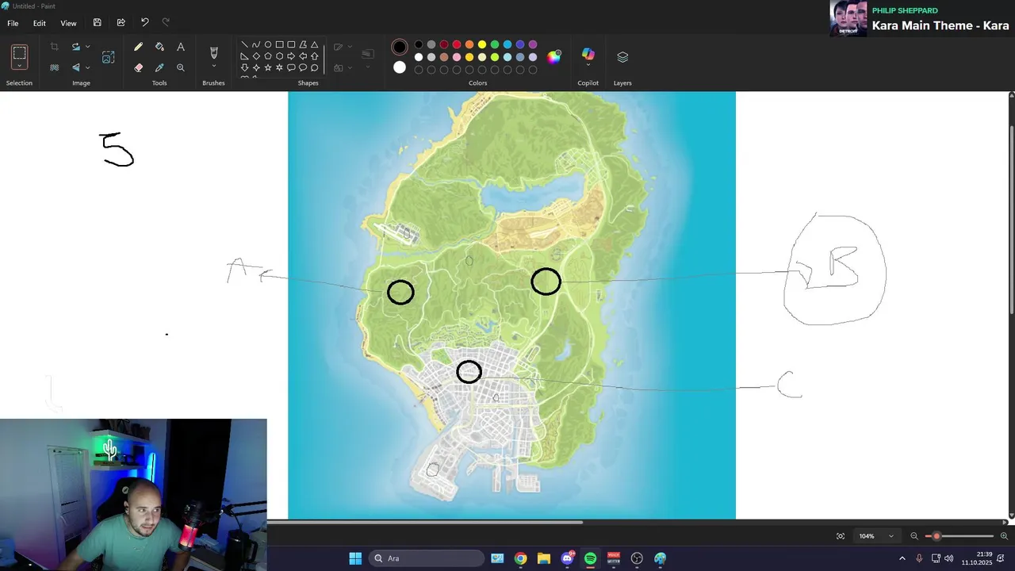Screen dimensions: 1015x571
Task: Click the taskbar volume icon
Action: 949,558
